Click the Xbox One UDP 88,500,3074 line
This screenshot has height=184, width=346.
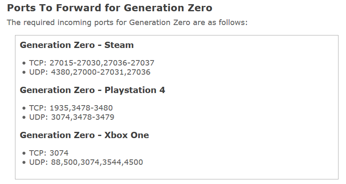(x=86, y=162)
